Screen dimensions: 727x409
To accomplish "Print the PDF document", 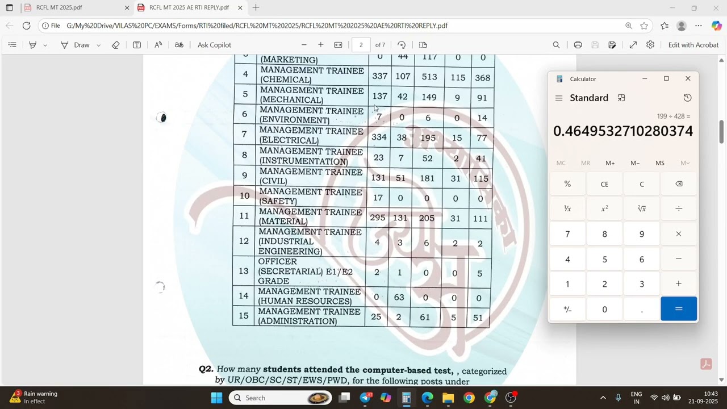I will [578, 45].
